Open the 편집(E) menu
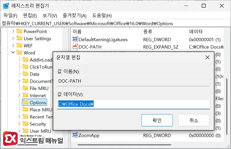The height and width of the screenshot is (149, 231). pos(30,15)
